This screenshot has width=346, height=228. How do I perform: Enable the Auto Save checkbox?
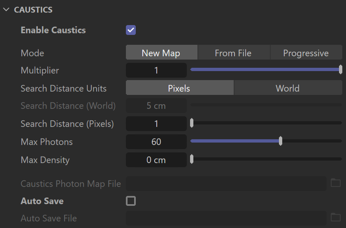click(x=131, y=201)
